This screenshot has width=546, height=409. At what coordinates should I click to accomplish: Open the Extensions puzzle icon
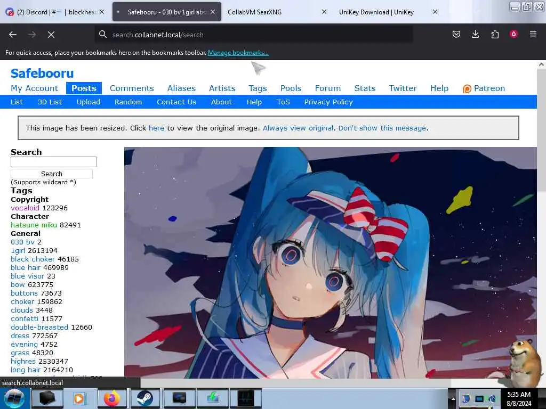pyautogui.click(x=495, y=34)
